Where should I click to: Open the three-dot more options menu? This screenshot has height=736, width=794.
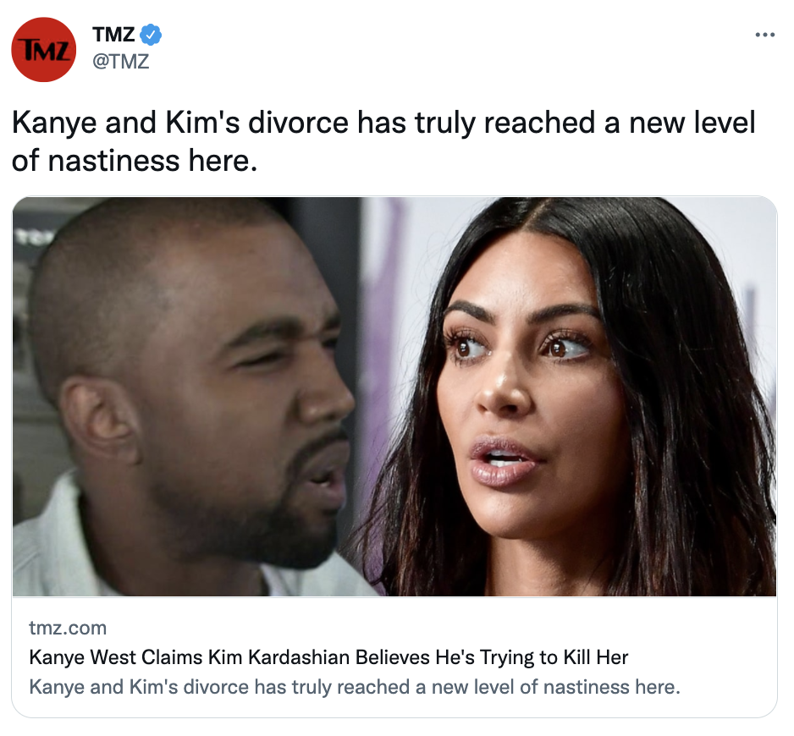pos(764,35)
